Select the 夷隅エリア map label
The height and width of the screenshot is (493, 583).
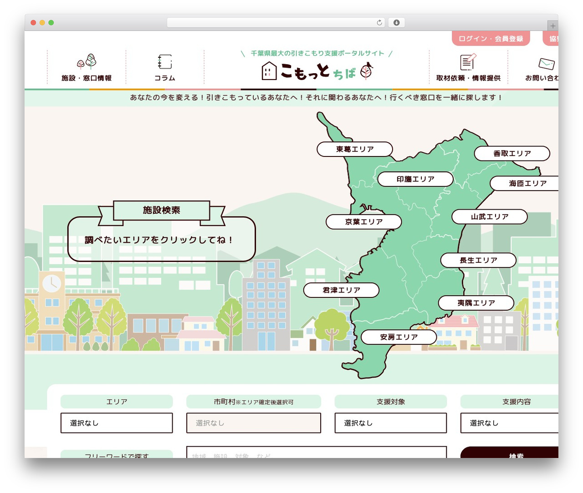pyautogui.click(x=476, y=303)
